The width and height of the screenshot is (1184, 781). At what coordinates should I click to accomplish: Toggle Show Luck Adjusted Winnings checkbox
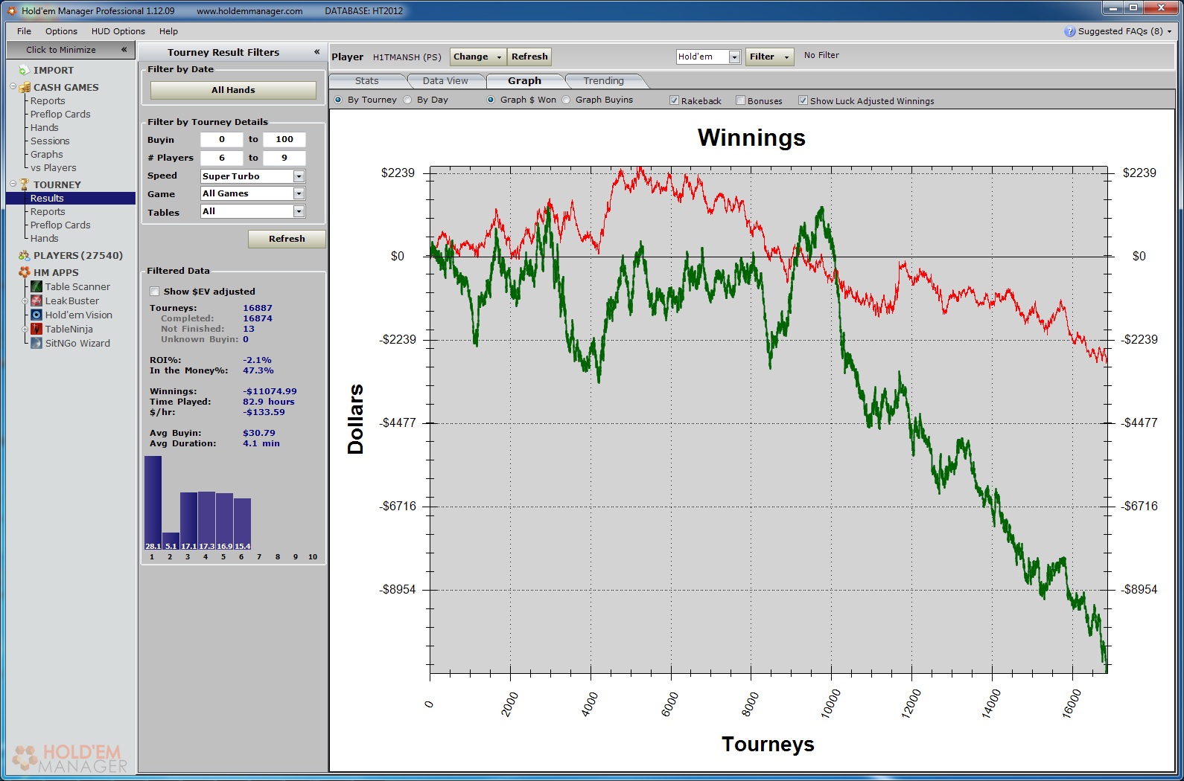pos(803,100)
